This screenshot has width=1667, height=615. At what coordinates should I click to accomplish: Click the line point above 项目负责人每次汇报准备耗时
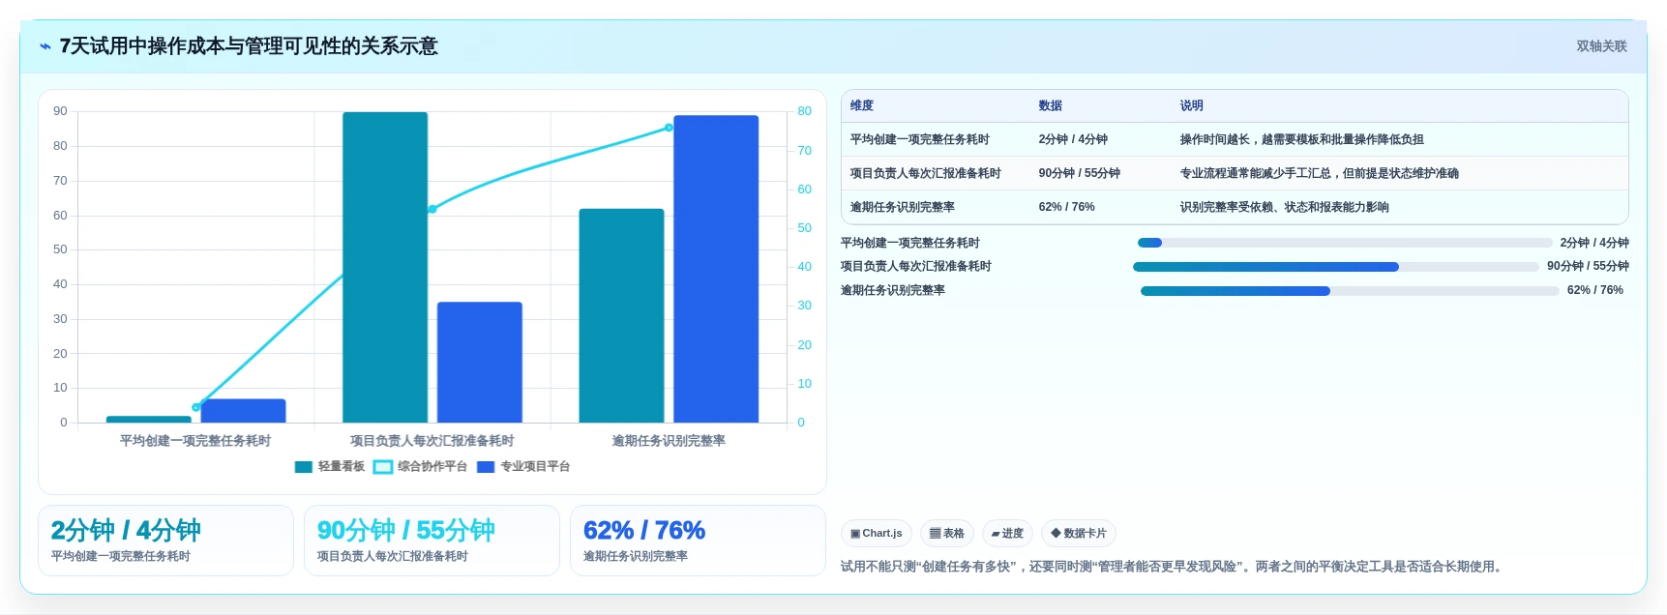(432, 210)
